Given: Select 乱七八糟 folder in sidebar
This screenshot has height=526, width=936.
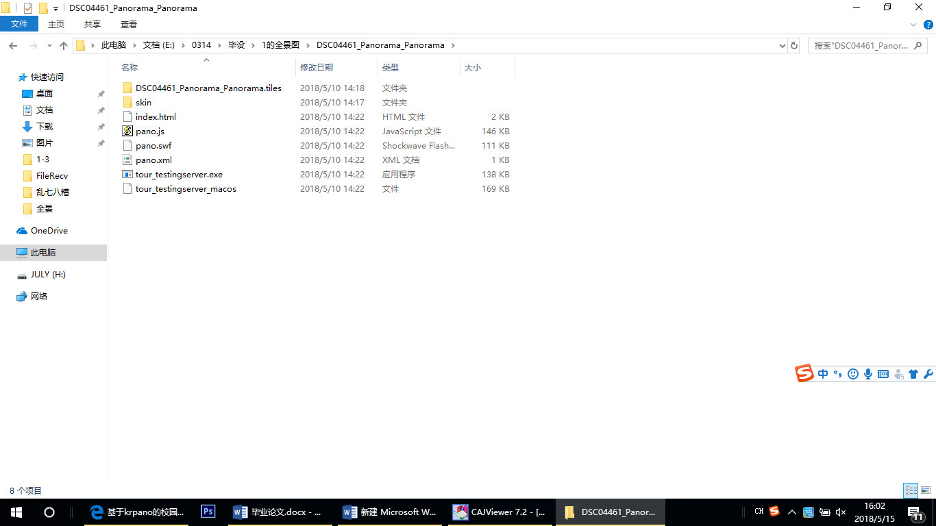Looking at the screenshot, I should (53, 192).
